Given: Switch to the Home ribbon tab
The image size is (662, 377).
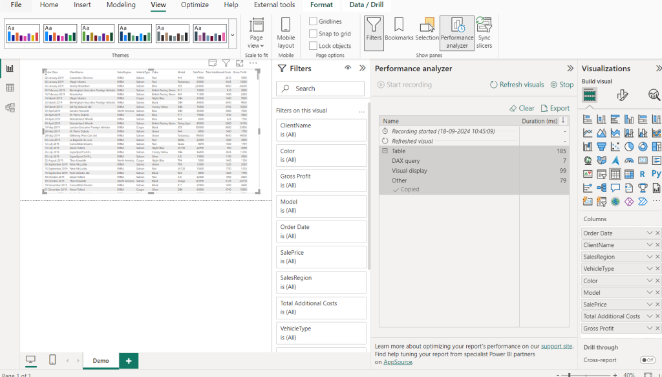Looking at the screenshot, I should pos(49,5).
